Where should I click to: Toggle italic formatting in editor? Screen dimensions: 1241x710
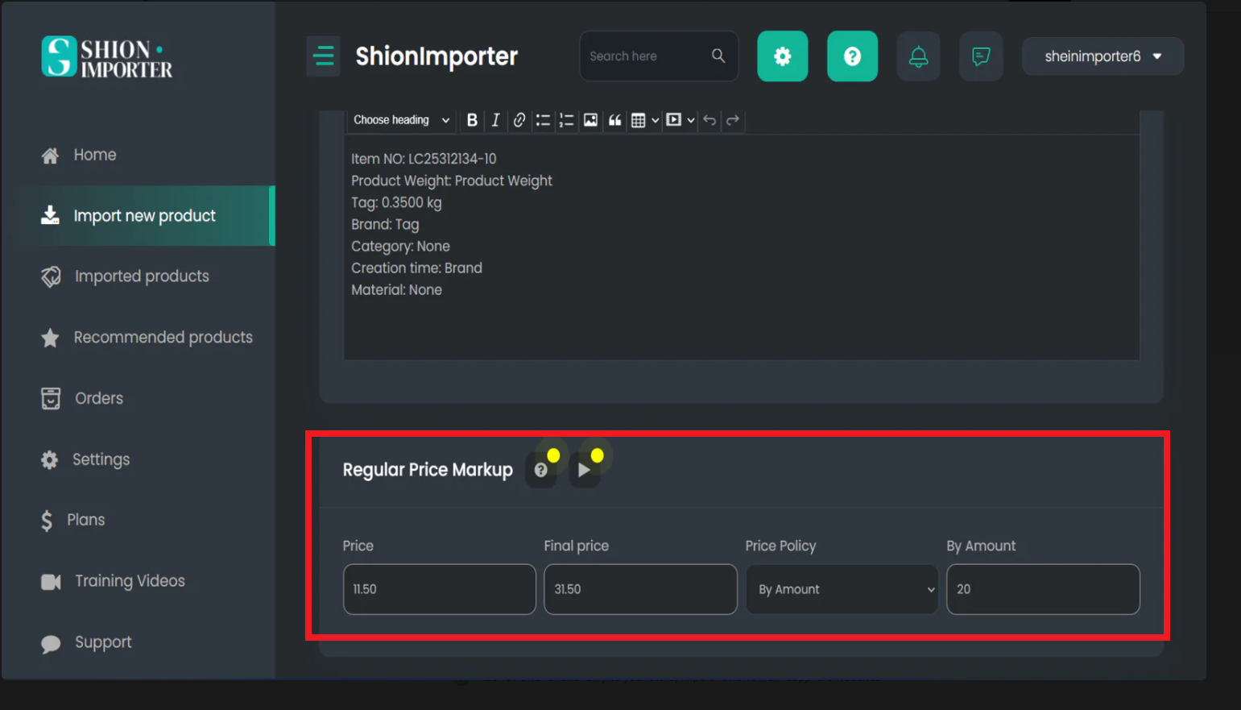[495, 120]
